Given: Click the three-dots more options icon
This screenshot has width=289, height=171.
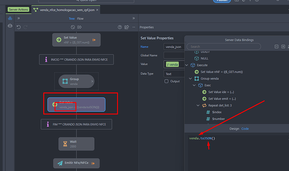Looking at the screenshot, I should (133, 27).
